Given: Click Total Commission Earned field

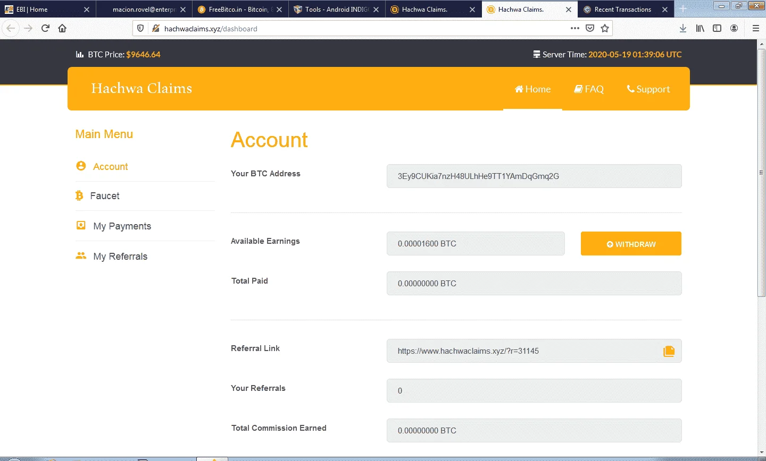Looking at the screenshot, I should point(534,431).
